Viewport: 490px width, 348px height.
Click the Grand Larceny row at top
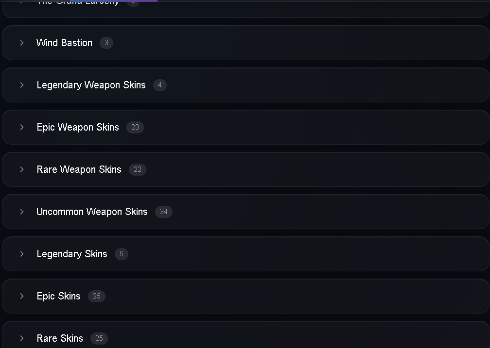click(245, 9)
